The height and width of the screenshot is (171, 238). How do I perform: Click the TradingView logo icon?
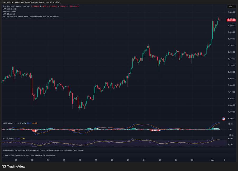coord(4,167)
